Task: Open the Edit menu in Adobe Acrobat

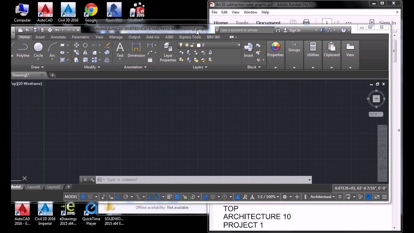Action: 224,12
